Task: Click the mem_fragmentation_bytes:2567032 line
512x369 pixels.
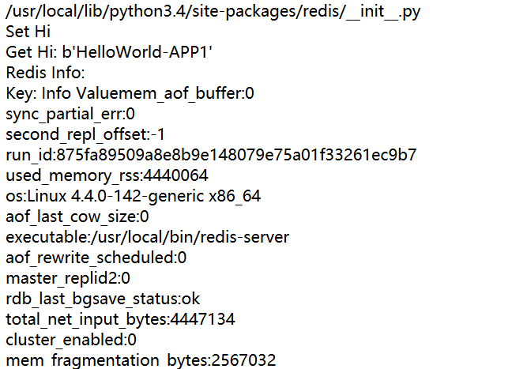Action: (x=141, y=361)
